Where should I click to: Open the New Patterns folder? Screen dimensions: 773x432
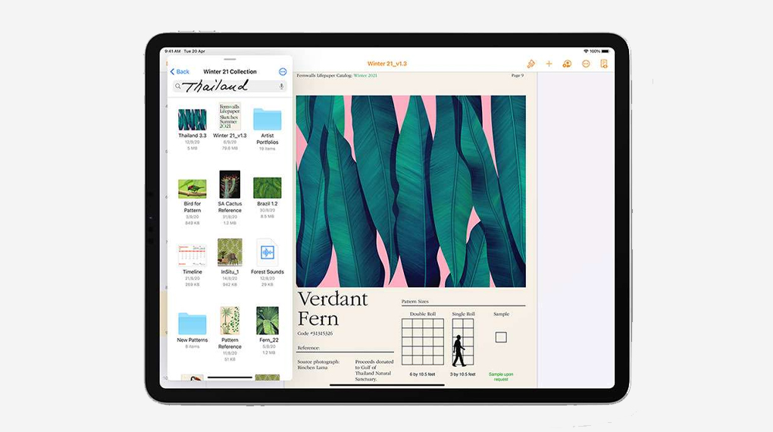tap(192, 324)
